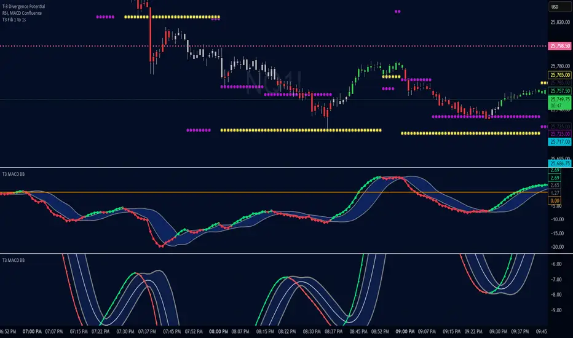Click the 07:00 PM time axis label
Image resolution: width=573 pixels, height=338 pixels.
click(33, 331)
